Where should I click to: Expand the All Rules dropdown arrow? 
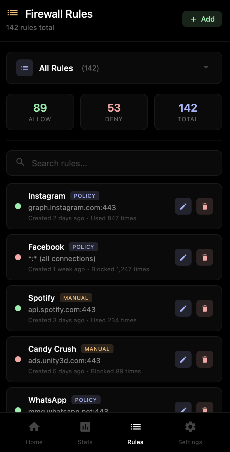point(206,68)
